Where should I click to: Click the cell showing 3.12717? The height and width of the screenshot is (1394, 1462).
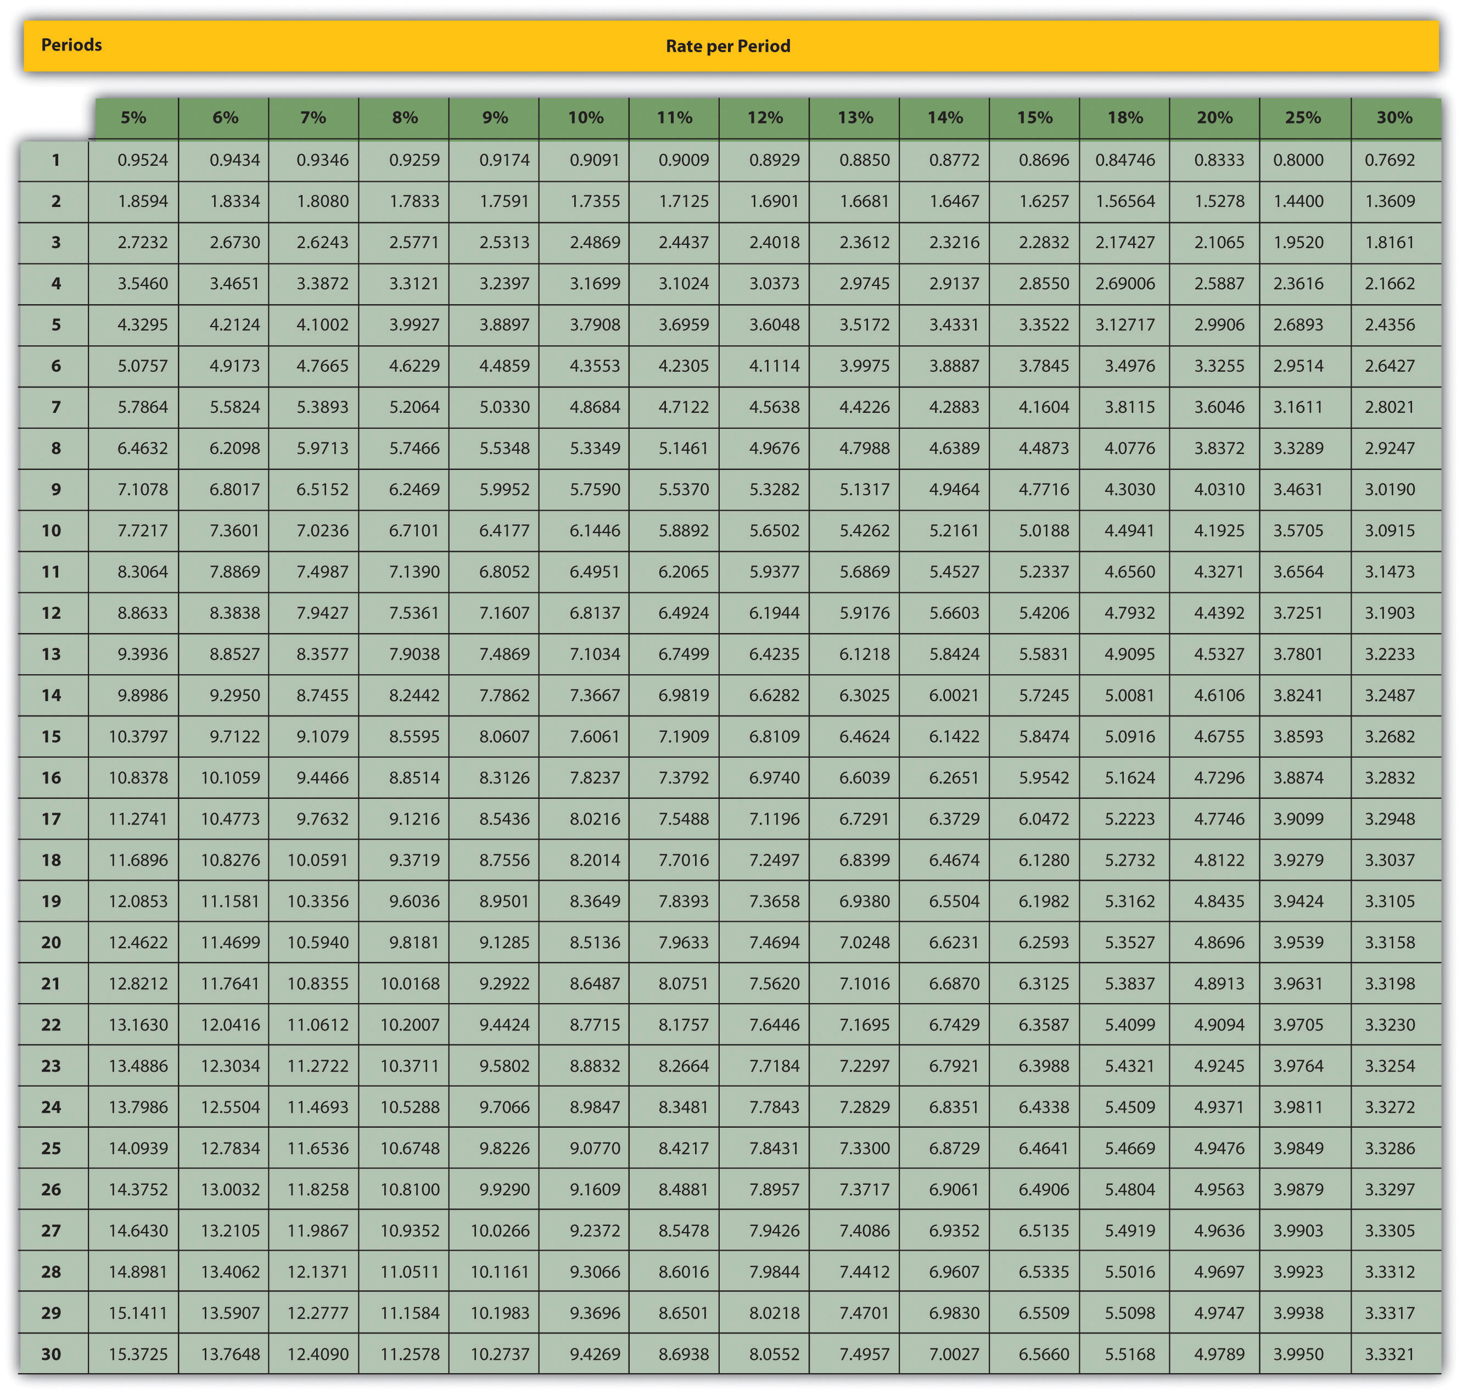click(x=1125, y=324)
